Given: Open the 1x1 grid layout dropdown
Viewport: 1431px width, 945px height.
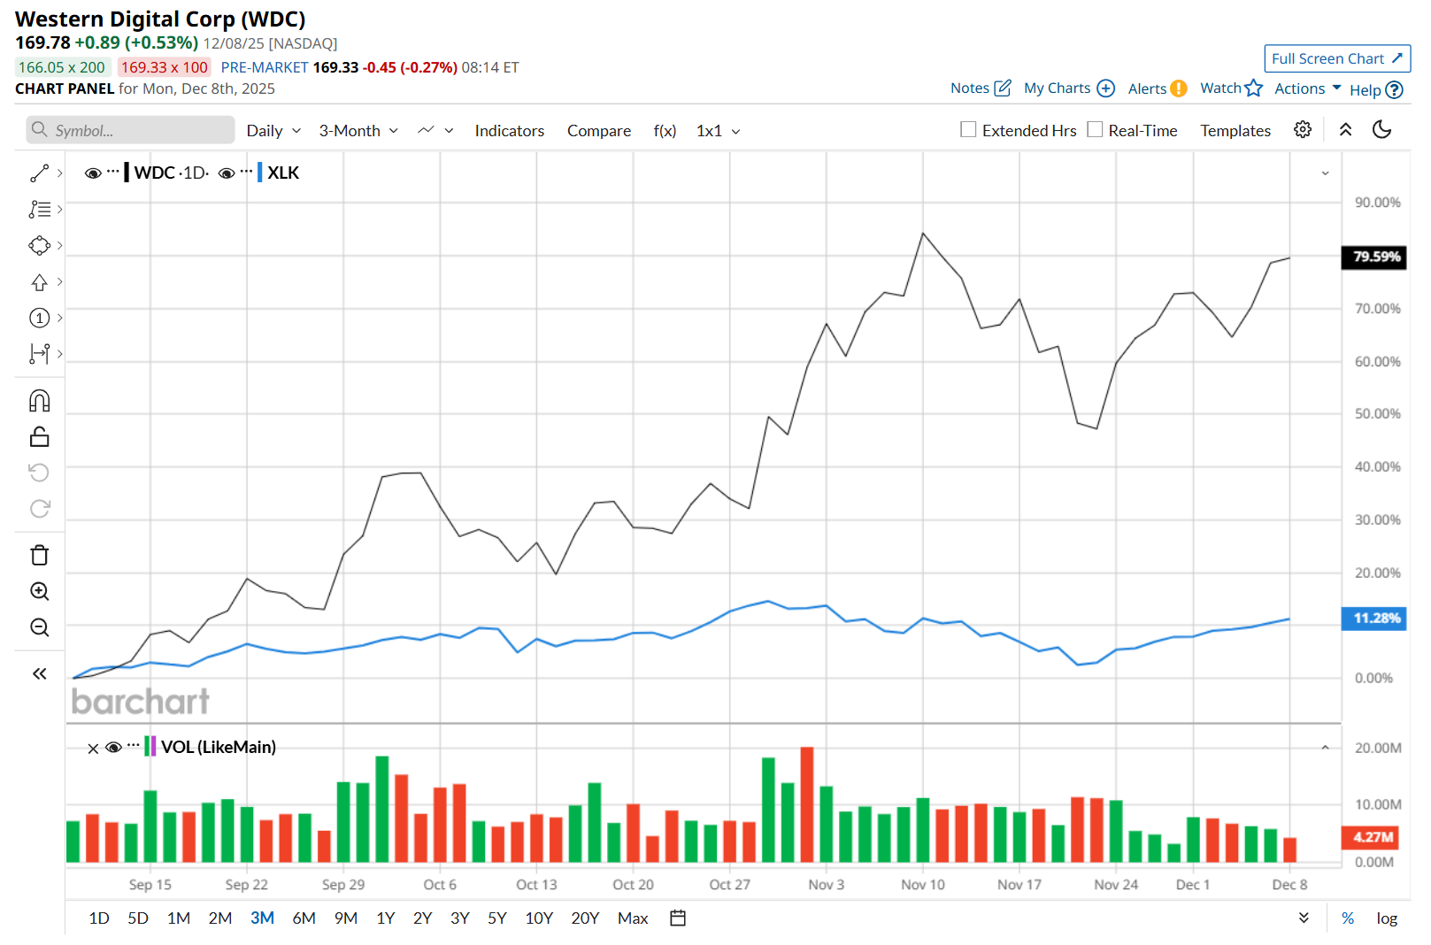Looking at the screenshot, I should pyautogui.click(x=719, y=131).
